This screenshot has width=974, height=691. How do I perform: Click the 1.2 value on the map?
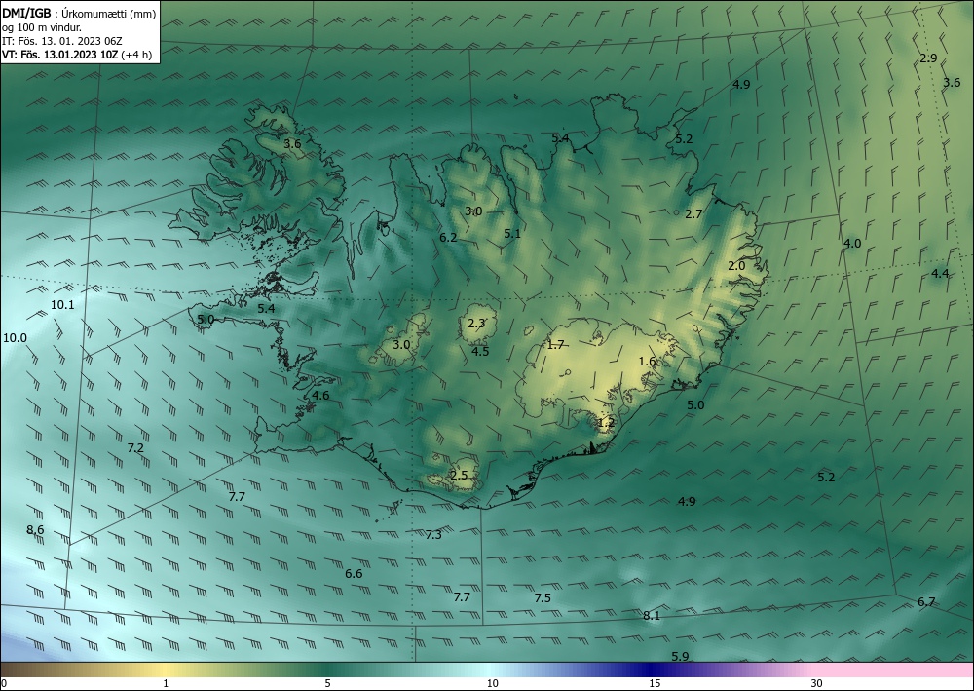(x=606, y=423)
